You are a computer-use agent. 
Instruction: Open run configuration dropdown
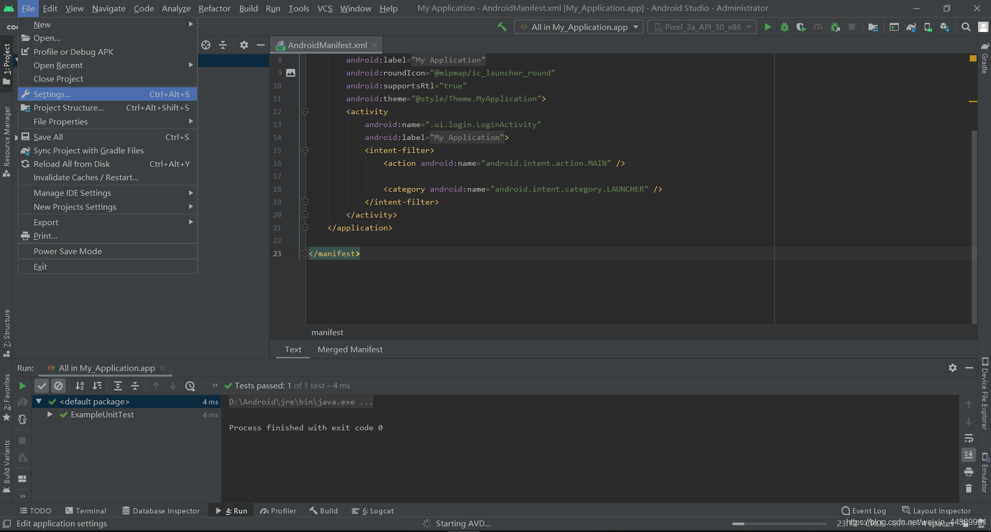(x=579, y=27)
